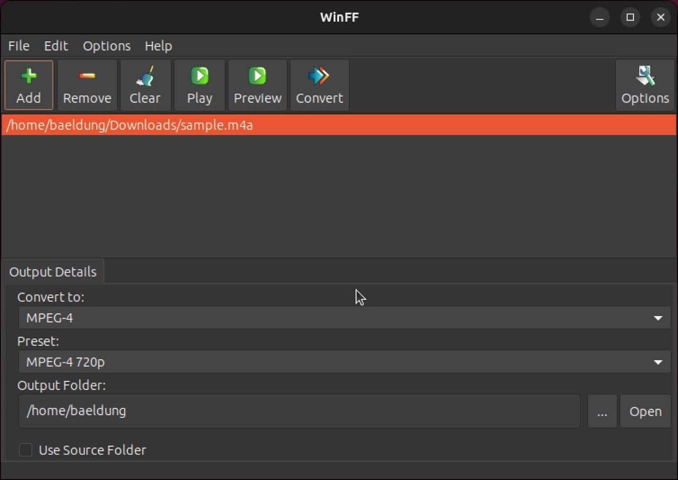The height and width of the screenshot is (480, 678).
Task: Remove the selected file with Remove icon
Action: coord(87,85)
